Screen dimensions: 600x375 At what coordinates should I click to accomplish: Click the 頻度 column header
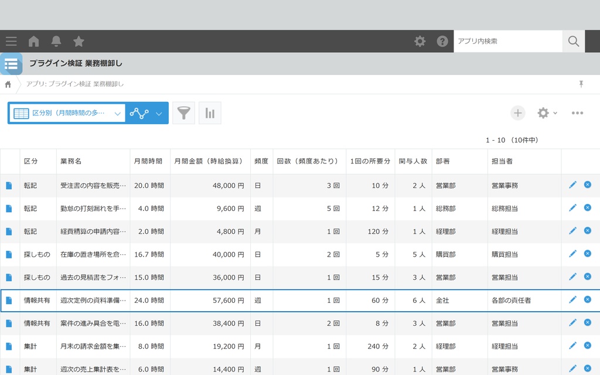click(261, 161)
